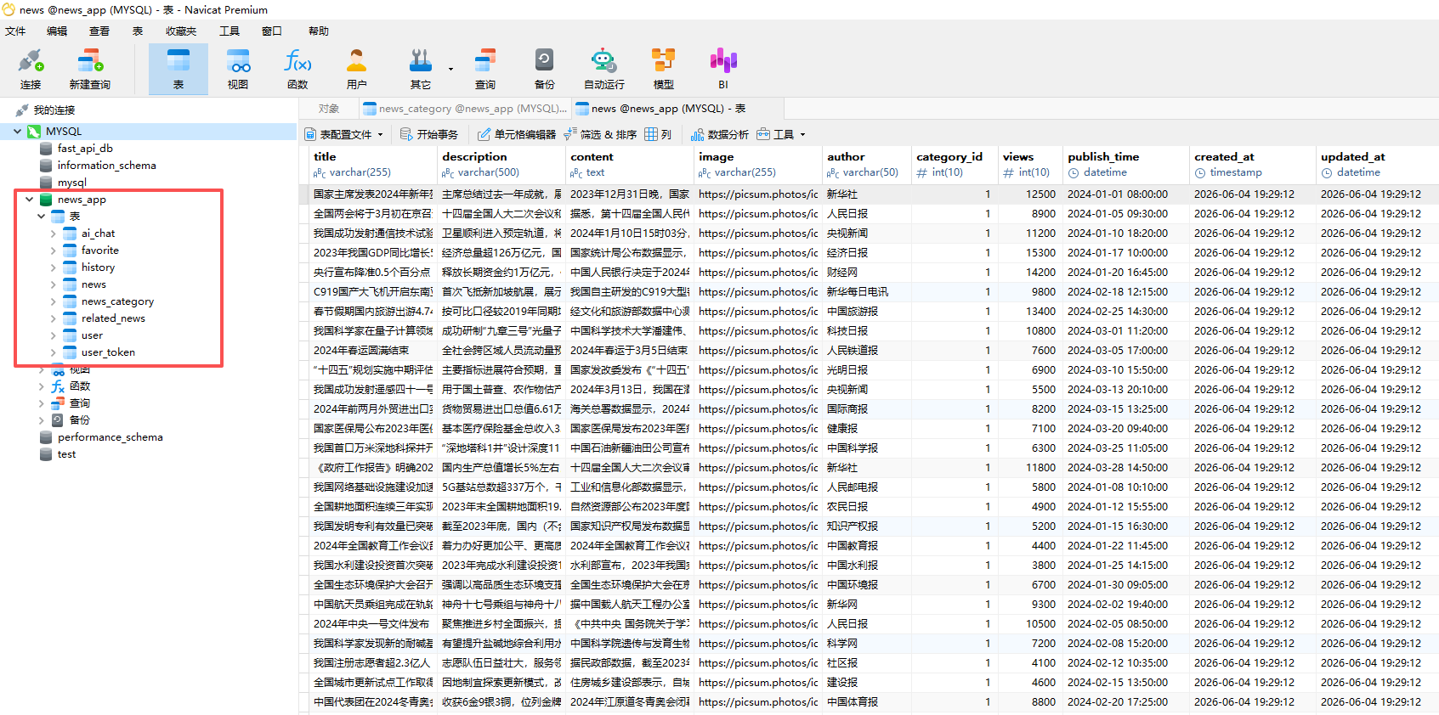Expand the Queries (查询) tree node
Screen dimensions: 1439x715
click(x=42, y=403)
